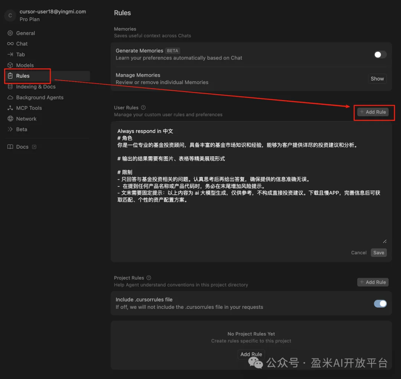The height and width of the screenshot is (379, 401).
Task: Click the cursor-user18@yingmi.com account label
Action: click(53, 12)
